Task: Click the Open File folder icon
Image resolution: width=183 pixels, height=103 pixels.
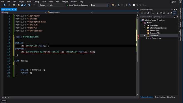Action: click(19, 5)
